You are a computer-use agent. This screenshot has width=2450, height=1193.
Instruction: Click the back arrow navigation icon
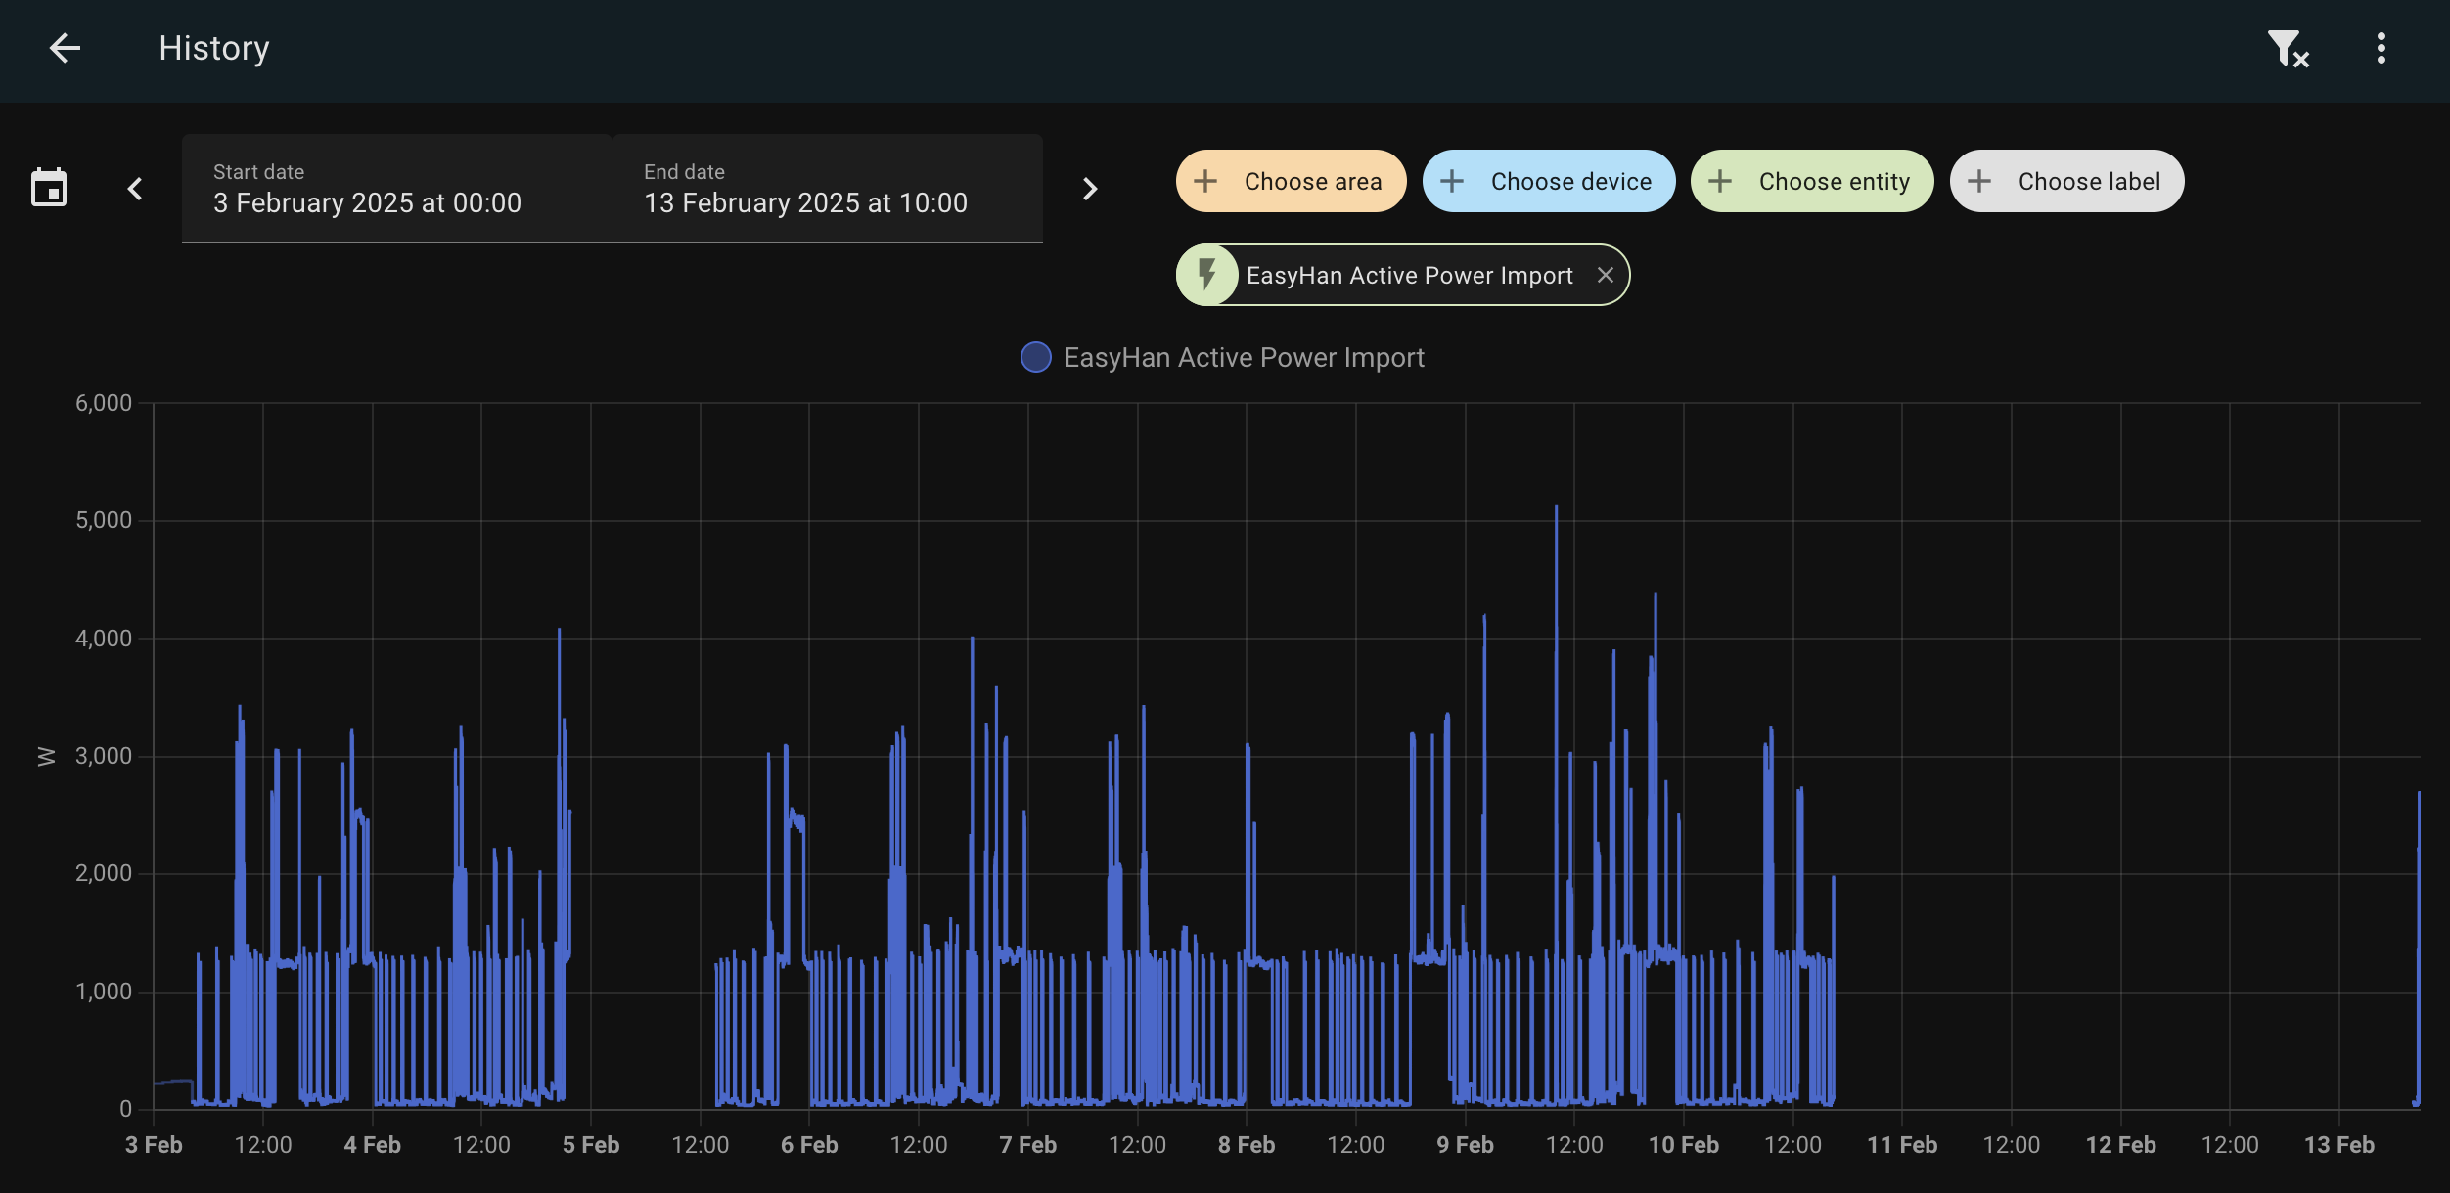coord(61,47)
